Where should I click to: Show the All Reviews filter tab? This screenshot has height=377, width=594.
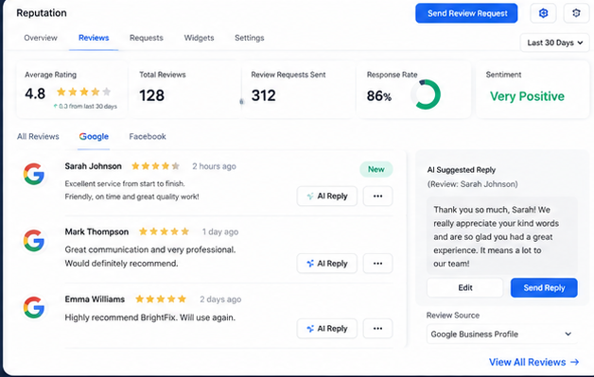click(38, 137)
